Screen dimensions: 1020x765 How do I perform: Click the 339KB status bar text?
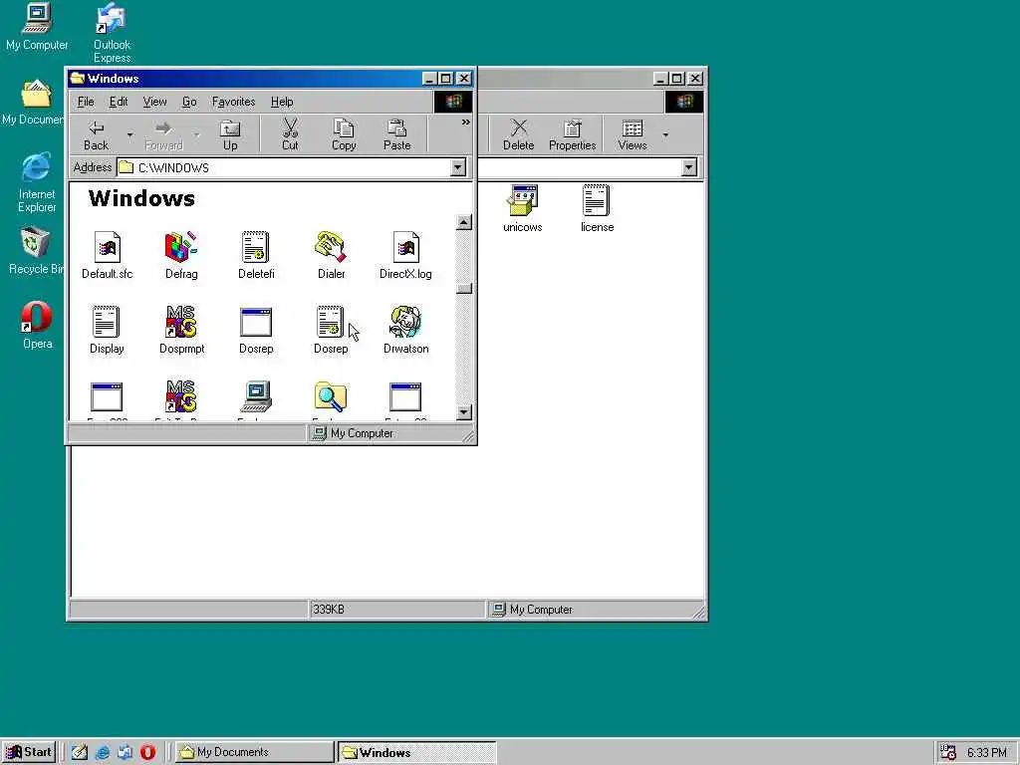click(329, 610)
